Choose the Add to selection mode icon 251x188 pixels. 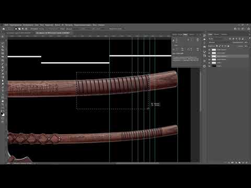click(x=19, y=29)
